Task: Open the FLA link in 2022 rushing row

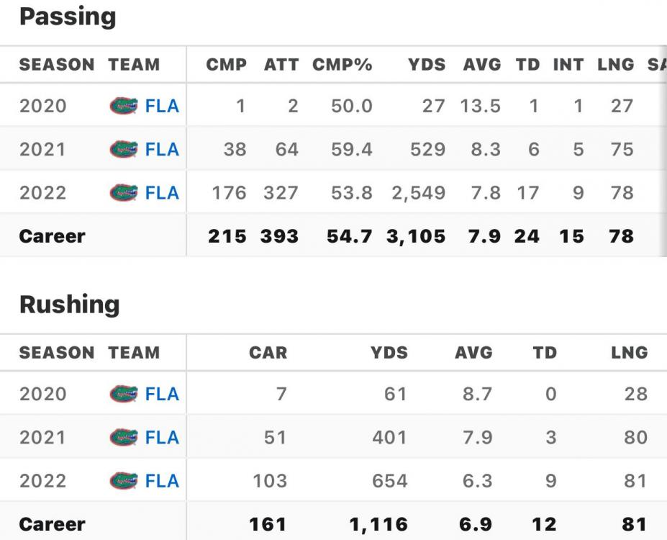Action: click(x=162, y=481)
